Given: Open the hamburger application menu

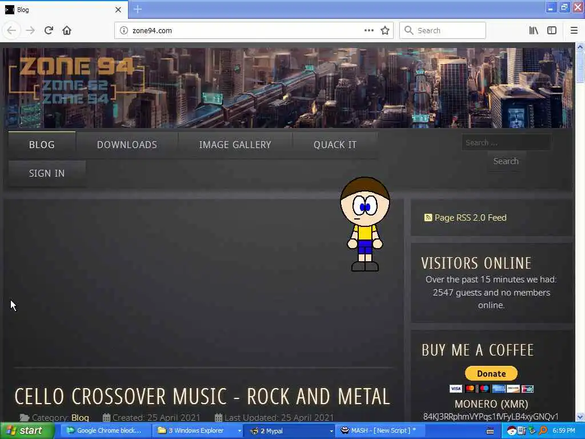Looking at the screenshot, I should pos(574,30).
